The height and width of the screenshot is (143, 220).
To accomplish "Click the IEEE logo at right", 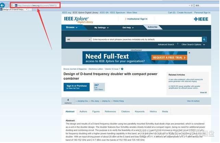I will (x=201, y=19).
